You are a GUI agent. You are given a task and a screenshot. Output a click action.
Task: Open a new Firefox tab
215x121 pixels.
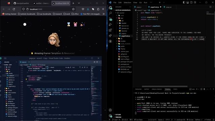point(73,3)
